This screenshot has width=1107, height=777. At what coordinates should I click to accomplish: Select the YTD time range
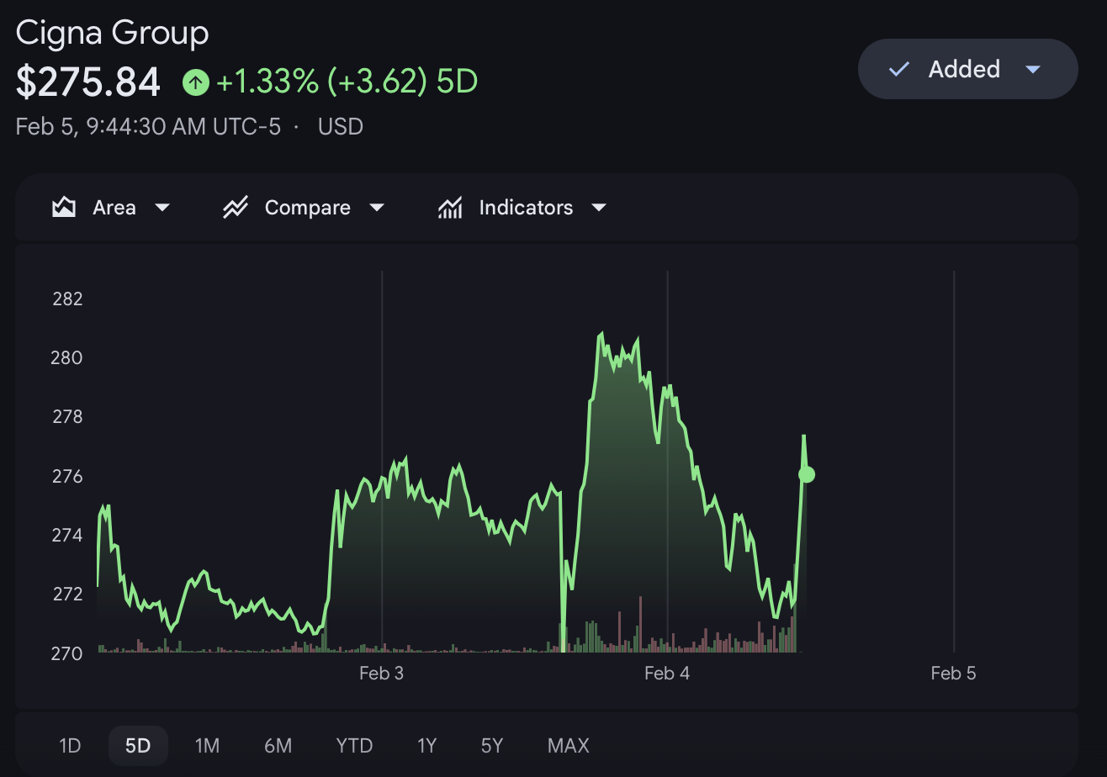coord(354,746)
